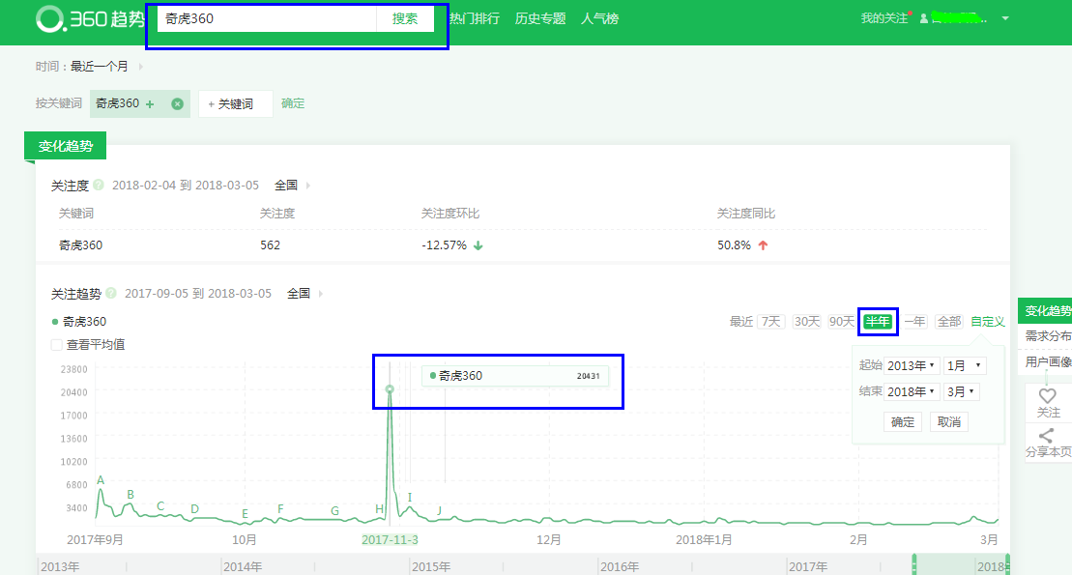
Task: Click the help icon next to 关注趋势
Action: click(111, 293)
